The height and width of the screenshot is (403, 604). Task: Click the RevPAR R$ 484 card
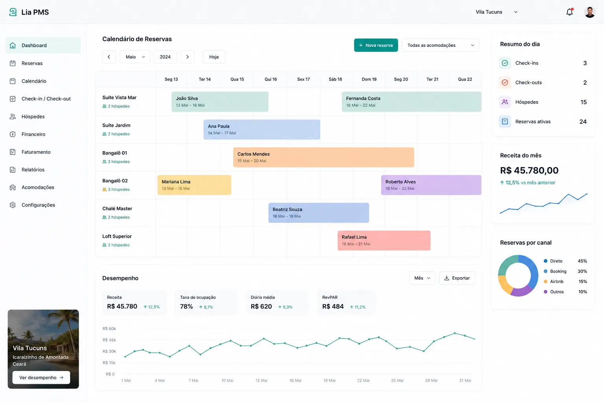coord(347,302)
